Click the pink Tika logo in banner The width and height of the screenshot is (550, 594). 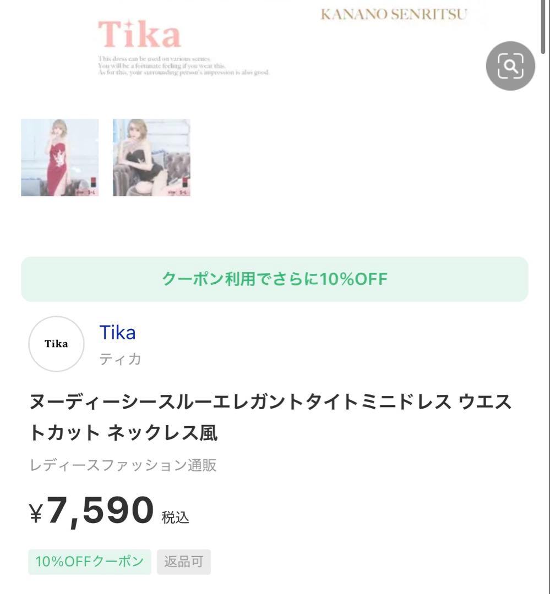(x=139, y=34)
